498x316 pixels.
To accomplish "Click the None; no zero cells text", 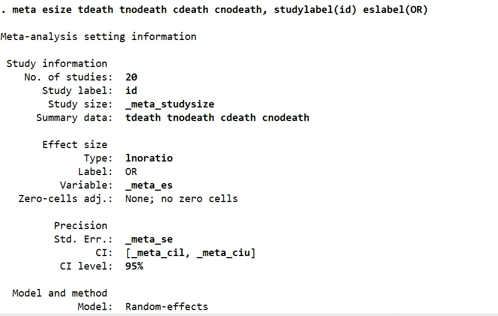I will tap(181, 199).
